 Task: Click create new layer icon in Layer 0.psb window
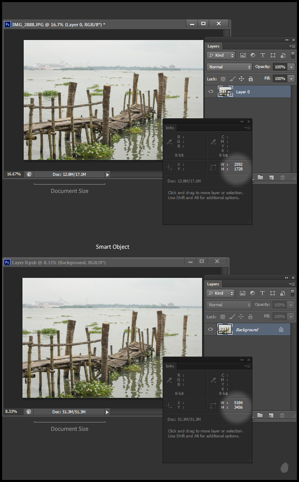tap(271, 415)
